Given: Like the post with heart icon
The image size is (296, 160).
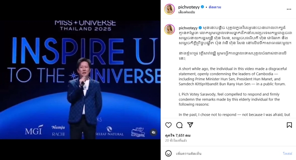Looking at the screenshot, I should [168, 125].
